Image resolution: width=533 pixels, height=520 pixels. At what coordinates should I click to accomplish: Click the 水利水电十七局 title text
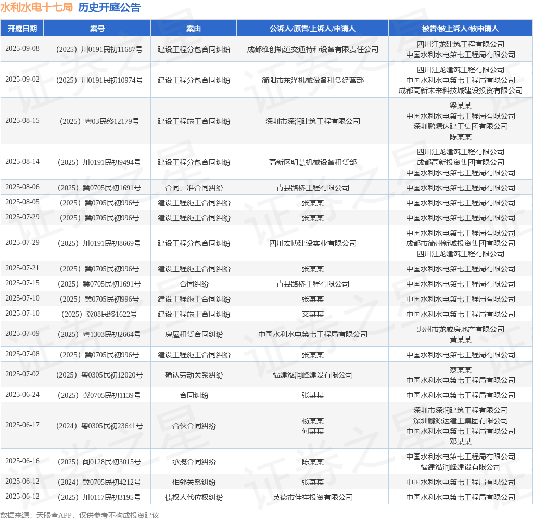36,7
